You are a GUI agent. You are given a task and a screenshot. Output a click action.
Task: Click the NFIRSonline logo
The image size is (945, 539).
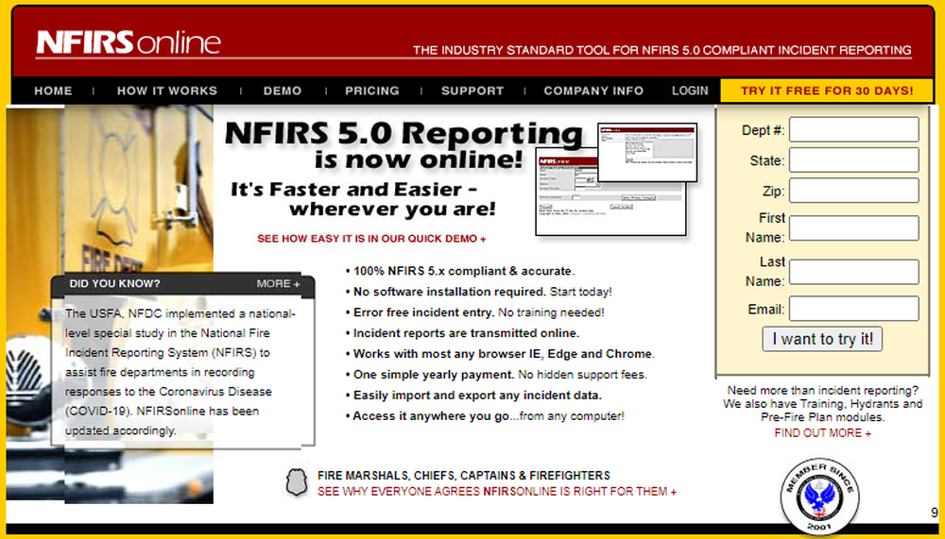129,42
